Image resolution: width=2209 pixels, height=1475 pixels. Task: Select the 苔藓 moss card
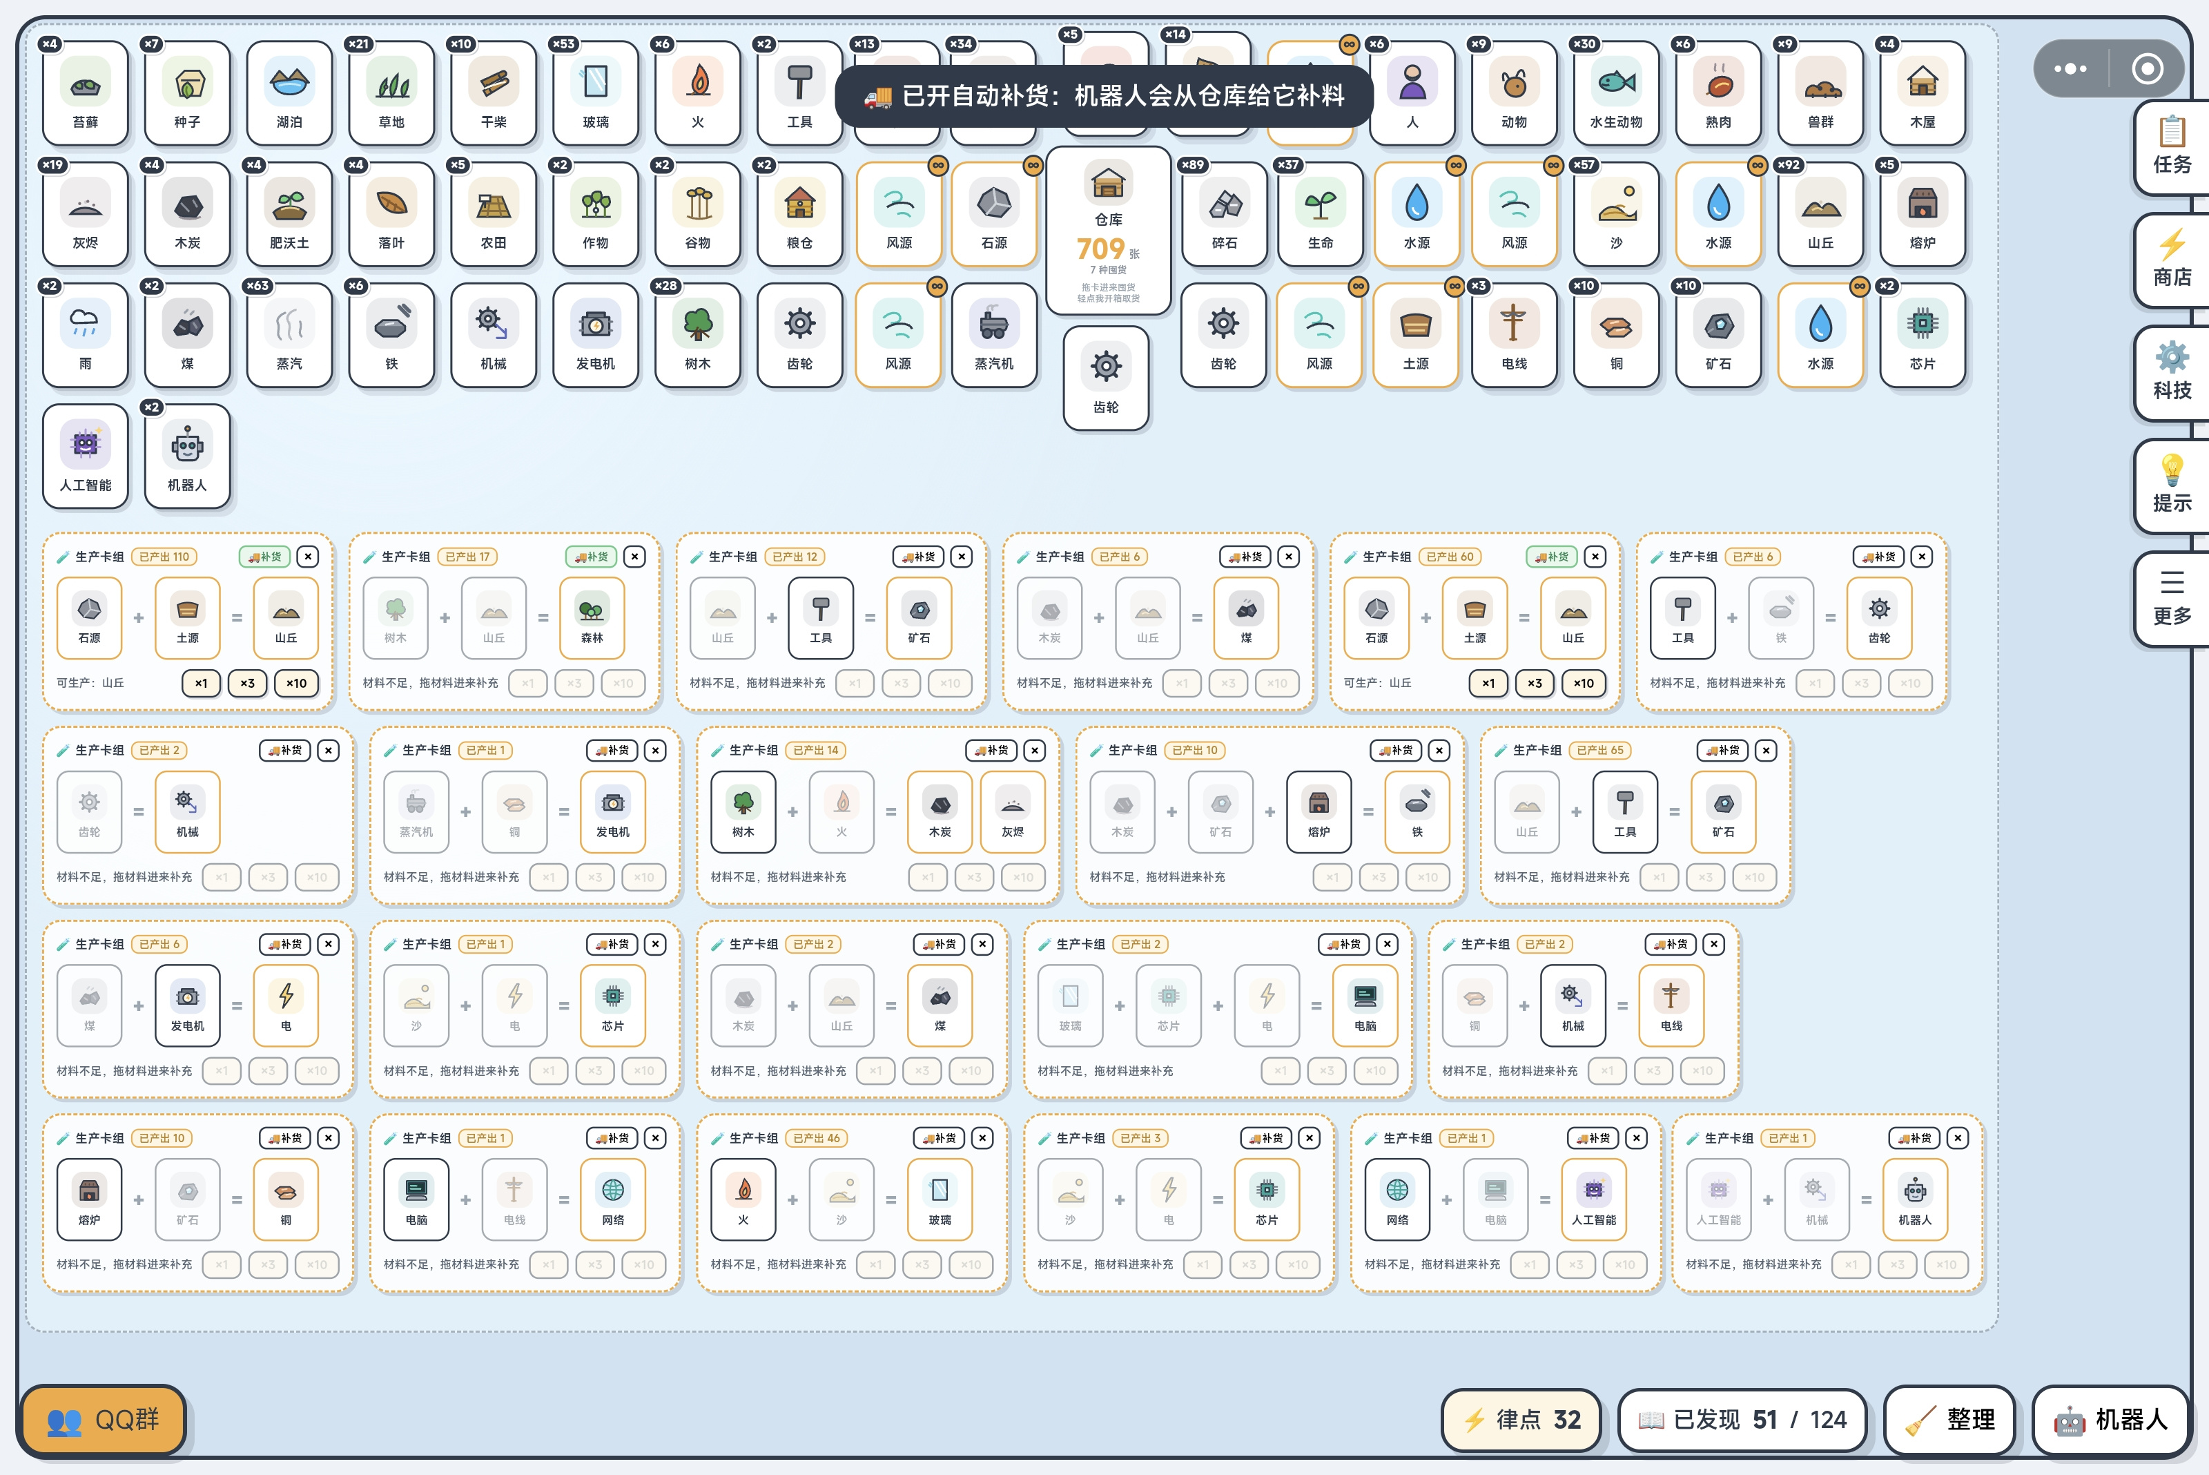point(85,93)
